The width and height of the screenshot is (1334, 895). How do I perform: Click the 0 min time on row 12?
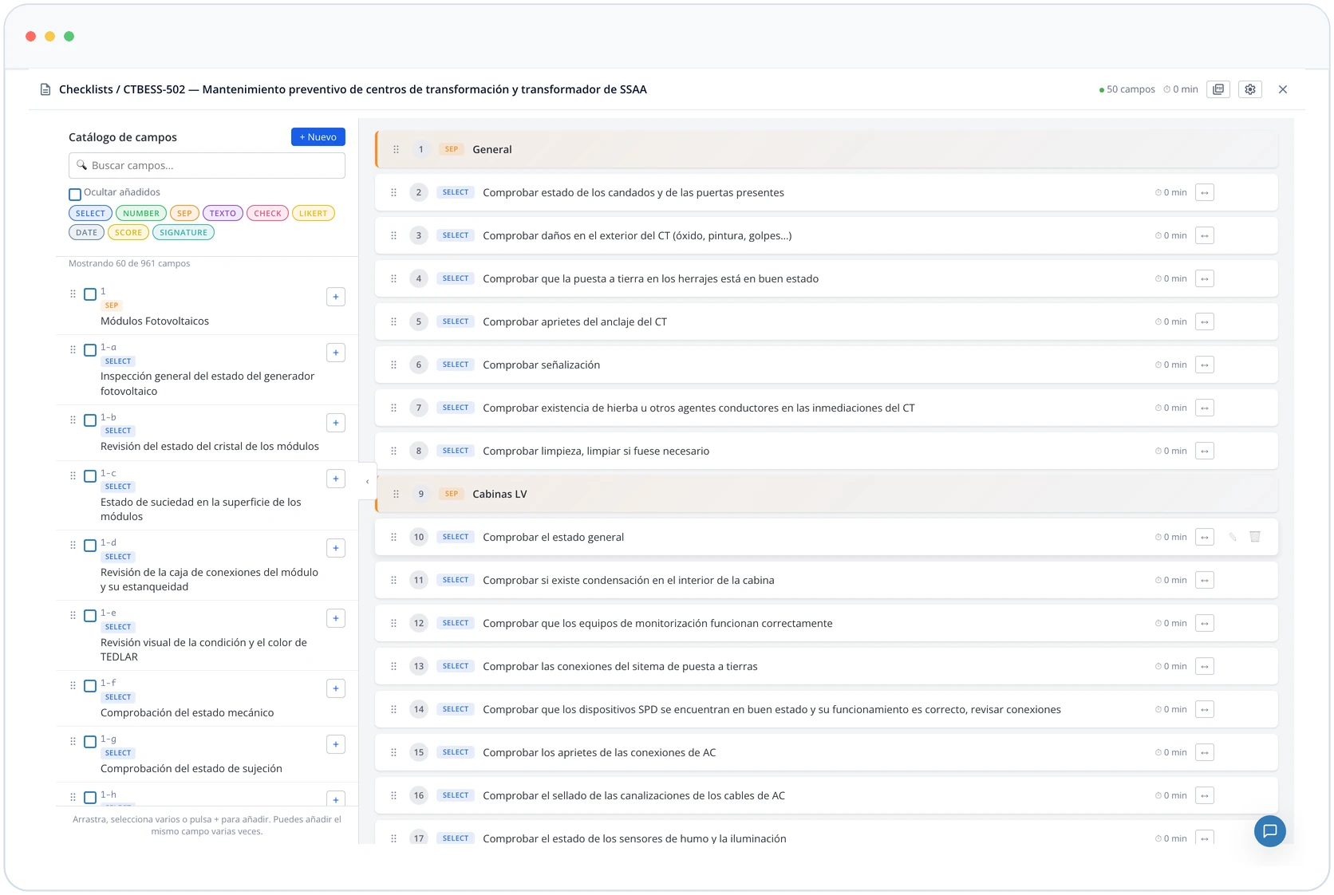click(x=1171, y=623)
